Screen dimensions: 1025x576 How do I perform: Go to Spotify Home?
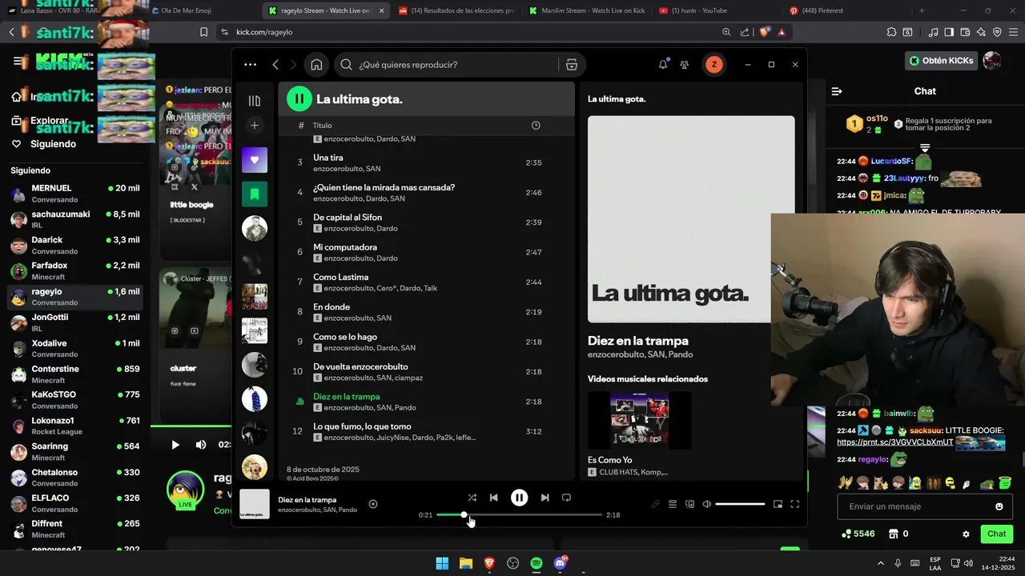(316, 65)
